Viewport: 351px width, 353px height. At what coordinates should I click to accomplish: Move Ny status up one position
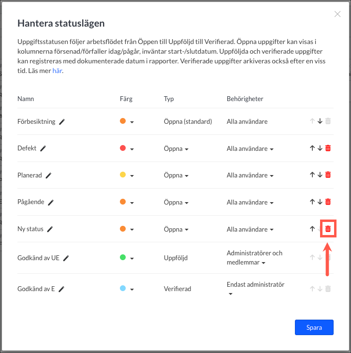pyautogui.click(x=312, y=229)
